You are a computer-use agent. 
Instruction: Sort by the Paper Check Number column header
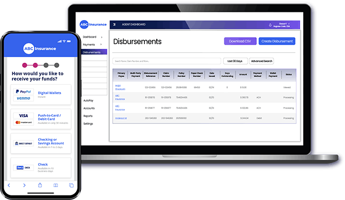coord(196,75)
